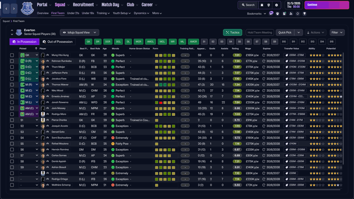The image size is (354, 199).
Task: Click contract icon for Niko Wood's expiry
Action: (x=264, y=91)
